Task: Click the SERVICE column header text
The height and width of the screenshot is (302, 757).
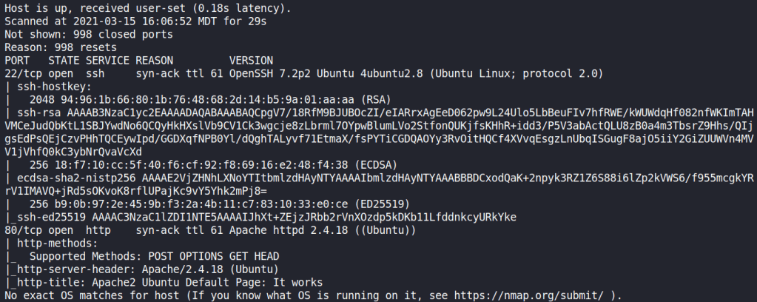Action: pos(108,60)
